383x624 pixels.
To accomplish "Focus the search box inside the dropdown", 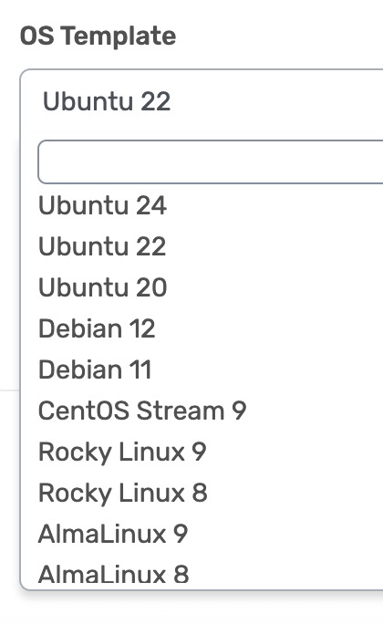I will (x=211, y=161).
